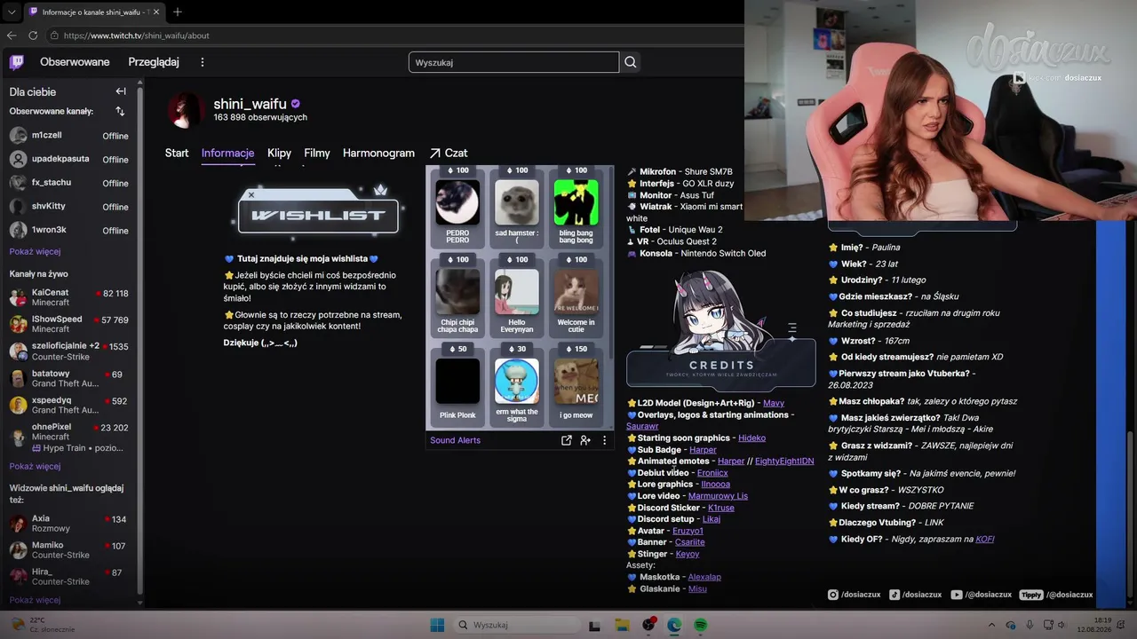Open a new browser tab
This screenshot has width=1137, height=639.
click(178, 12)
